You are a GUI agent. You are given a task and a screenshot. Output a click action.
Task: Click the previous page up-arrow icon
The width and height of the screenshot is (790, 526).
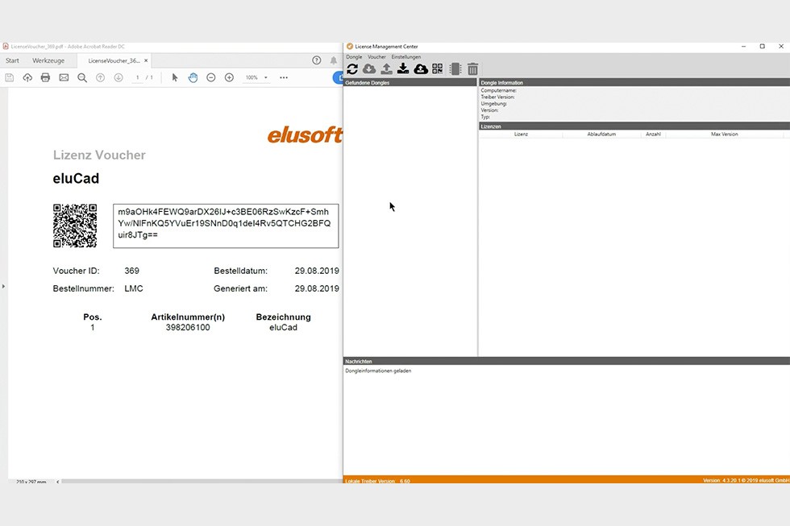pos(100,77)
